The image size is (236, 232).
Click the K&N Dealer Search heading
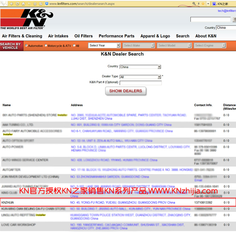coord(122,54)
